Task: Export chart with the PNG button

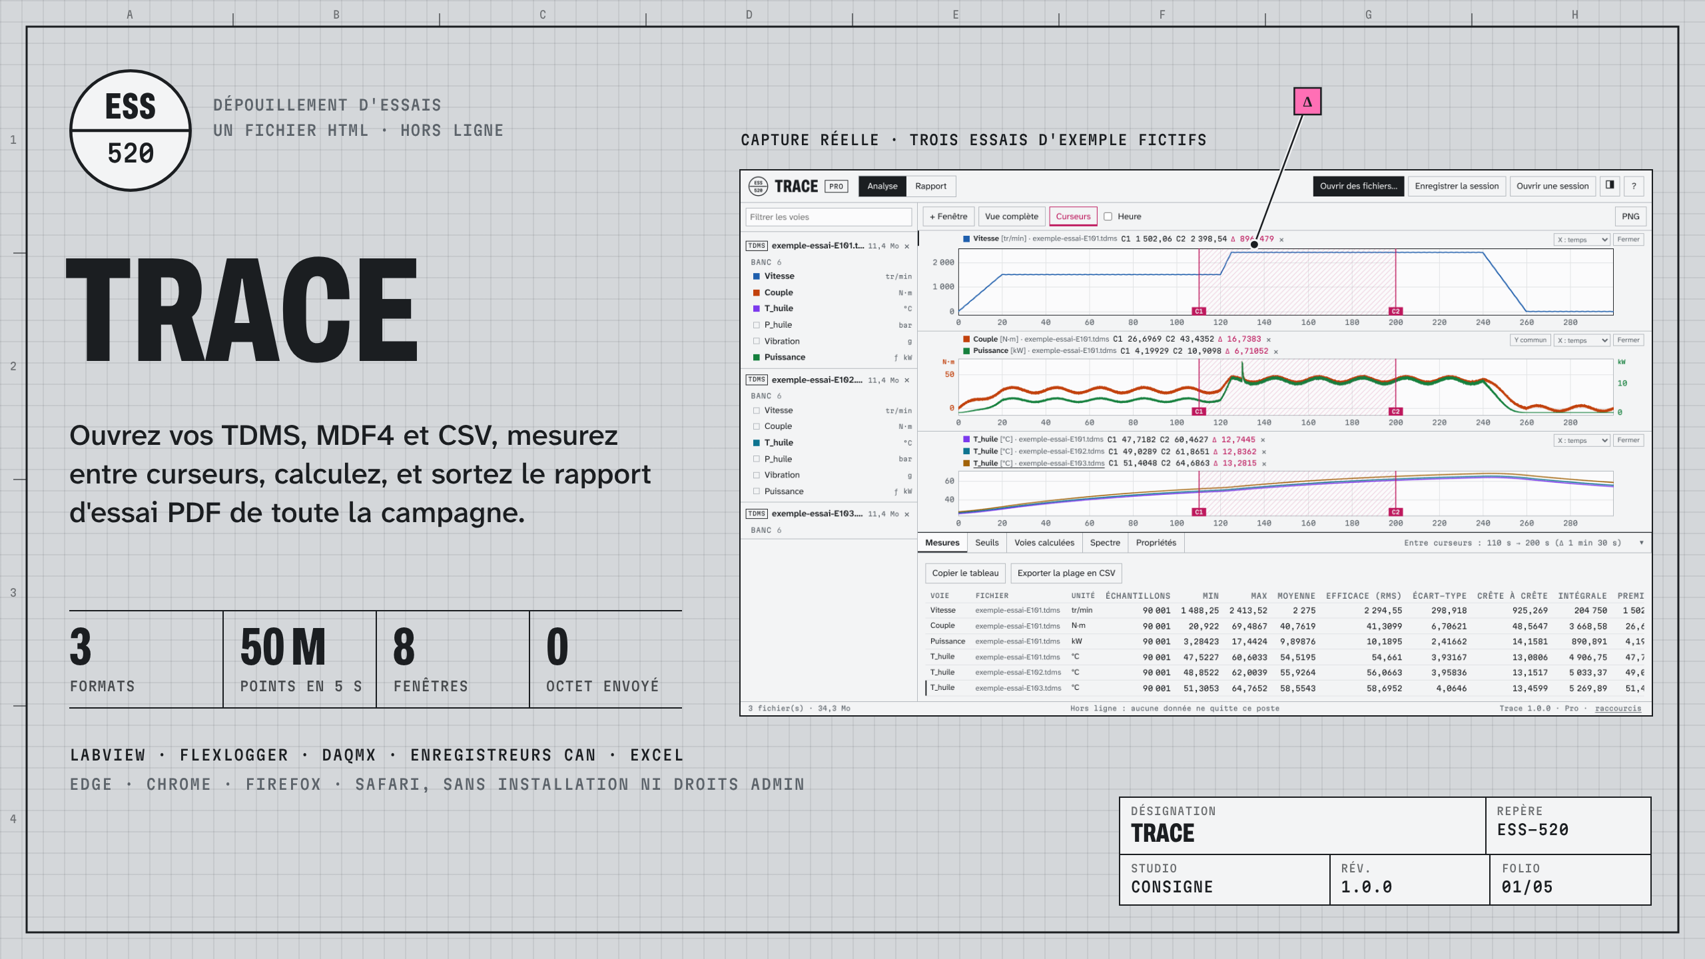Action: point(1630,216)
